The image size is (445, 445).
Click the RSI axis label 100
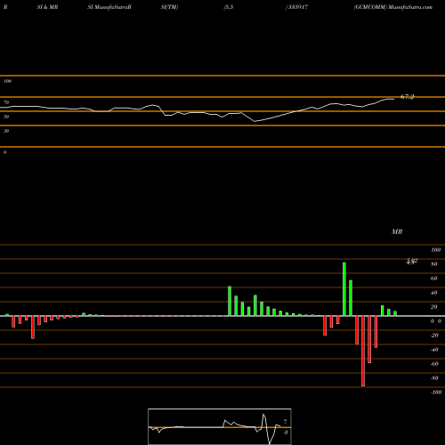(7, 81)
